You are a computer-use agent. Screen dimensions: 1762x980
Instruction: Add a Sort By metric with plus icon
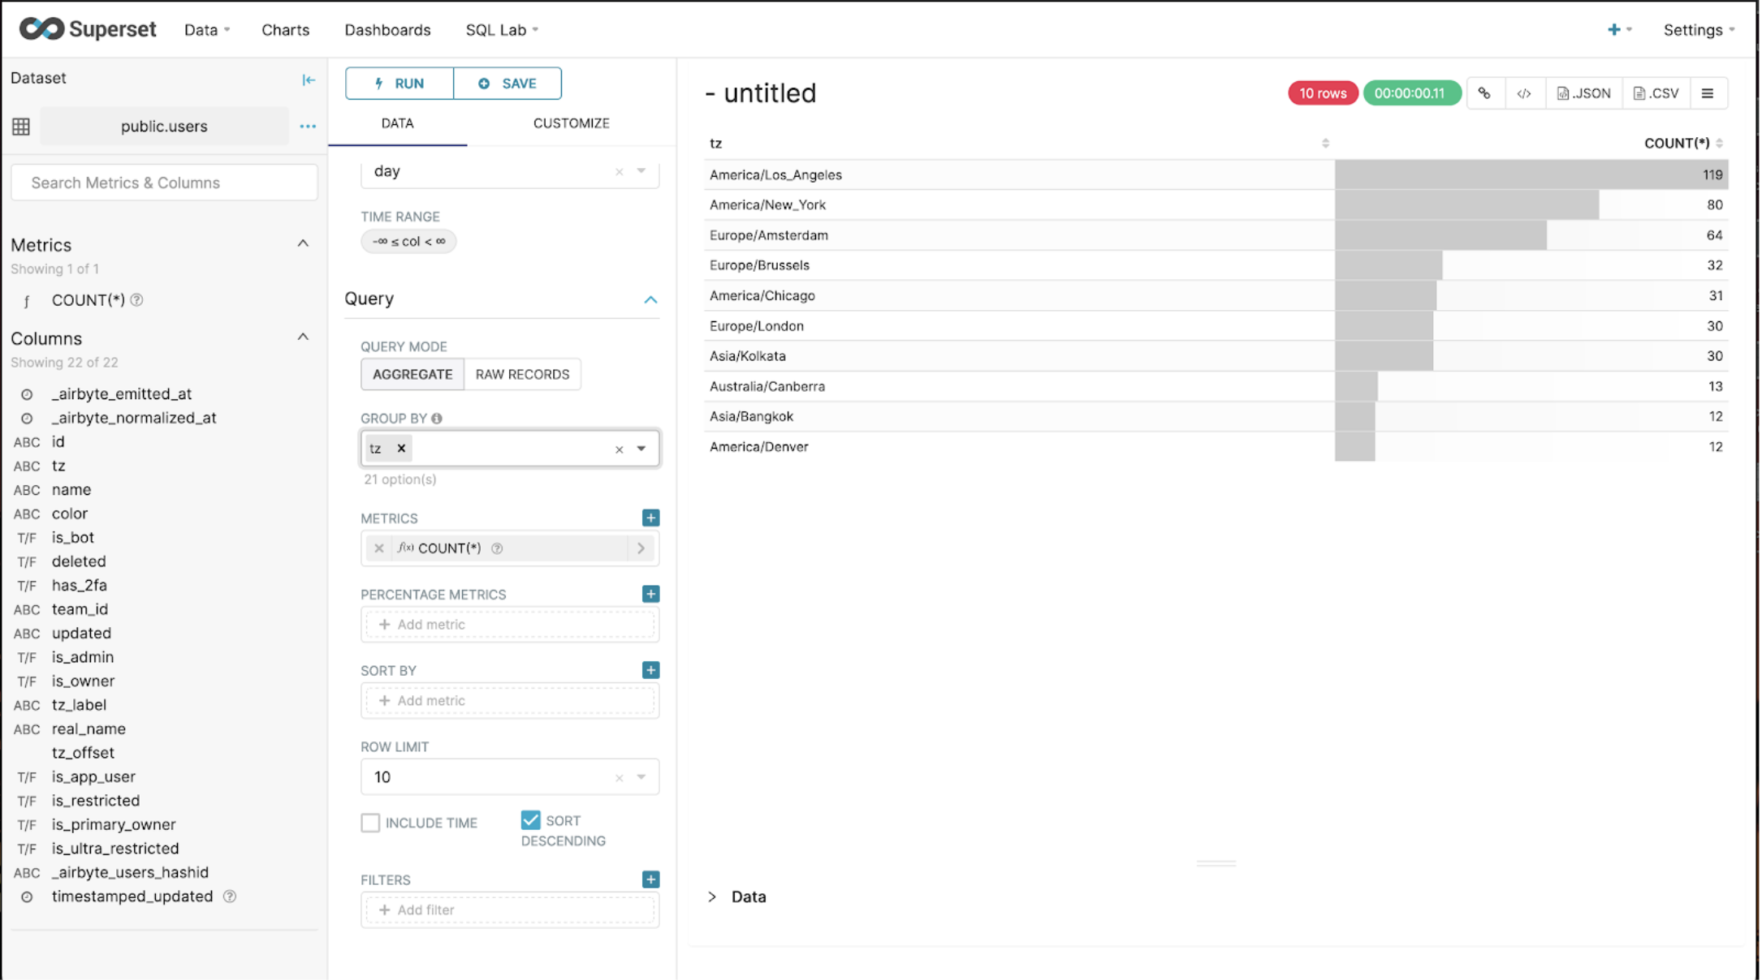(650, 670)
